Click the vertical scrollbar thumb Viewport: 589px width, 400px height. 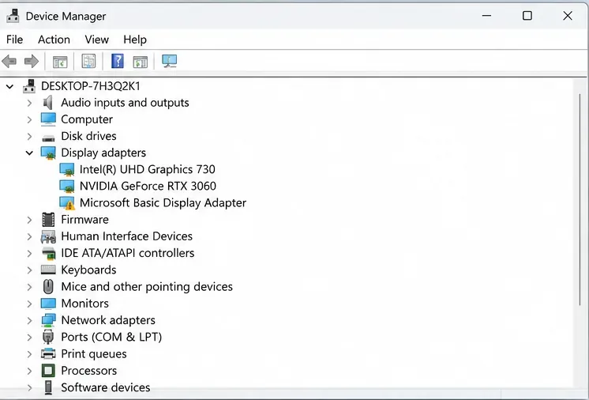click(x=580, y=199)
